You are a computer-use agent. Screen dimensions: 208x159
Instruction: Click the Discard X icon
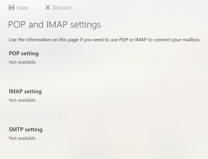point(48,8)
